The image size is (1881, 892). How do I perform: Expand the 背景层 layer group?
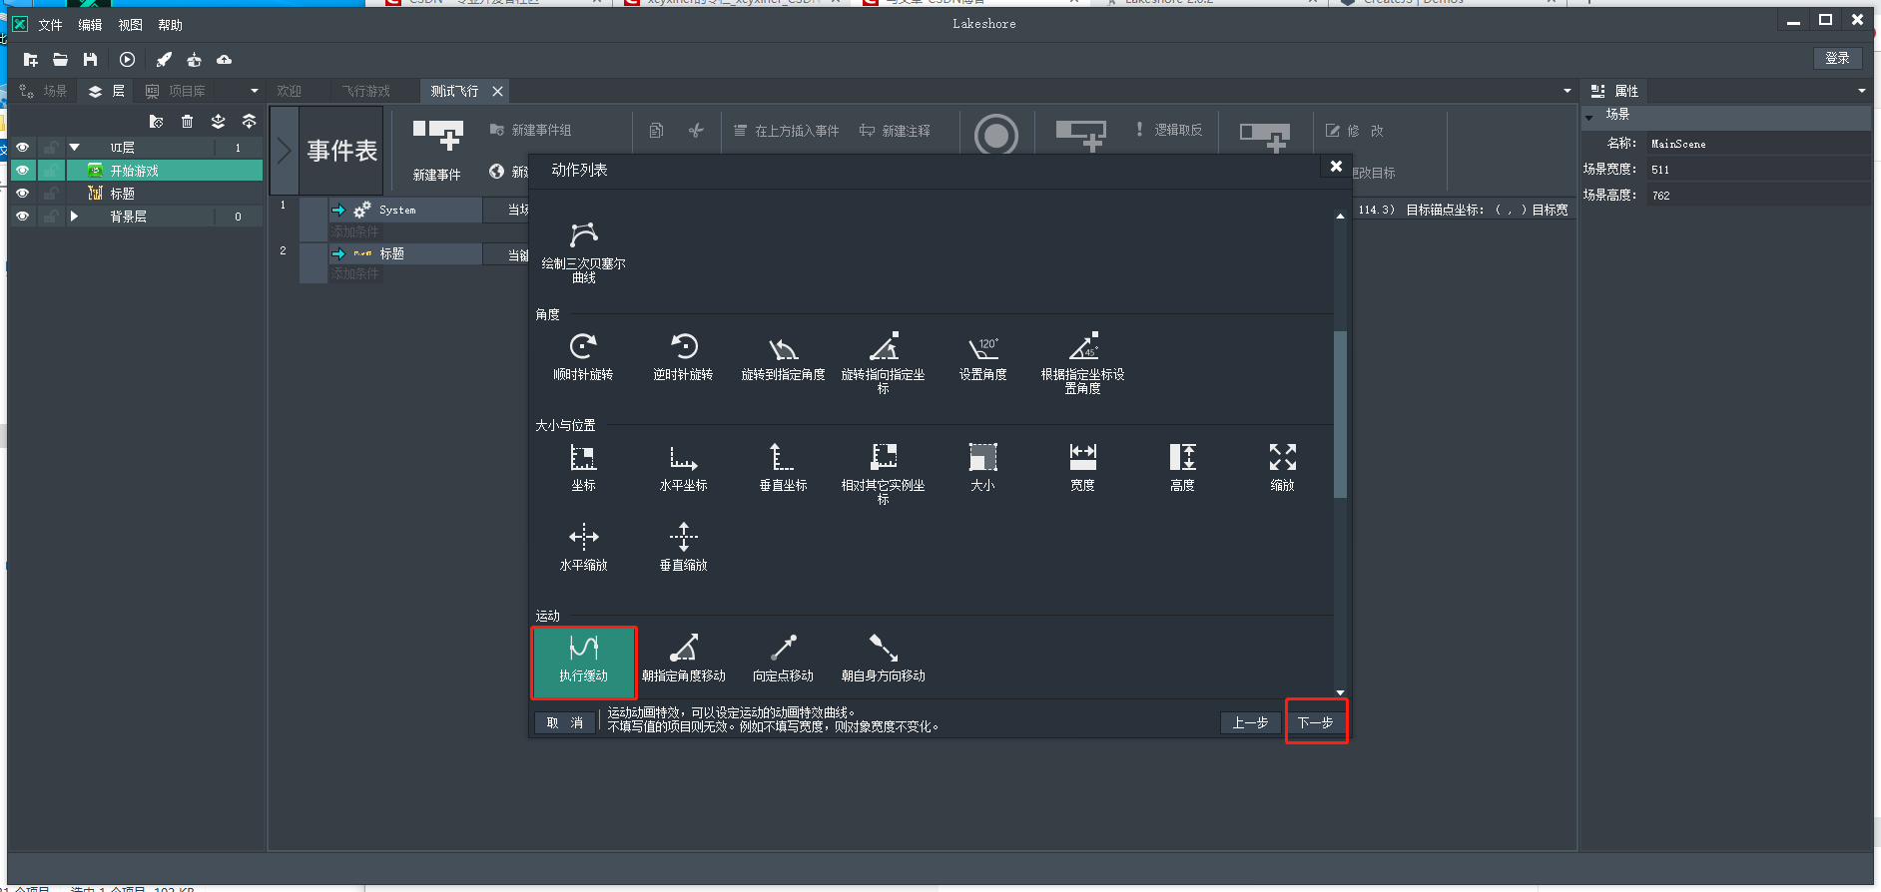pyautogui.click(x=74, y=217)
